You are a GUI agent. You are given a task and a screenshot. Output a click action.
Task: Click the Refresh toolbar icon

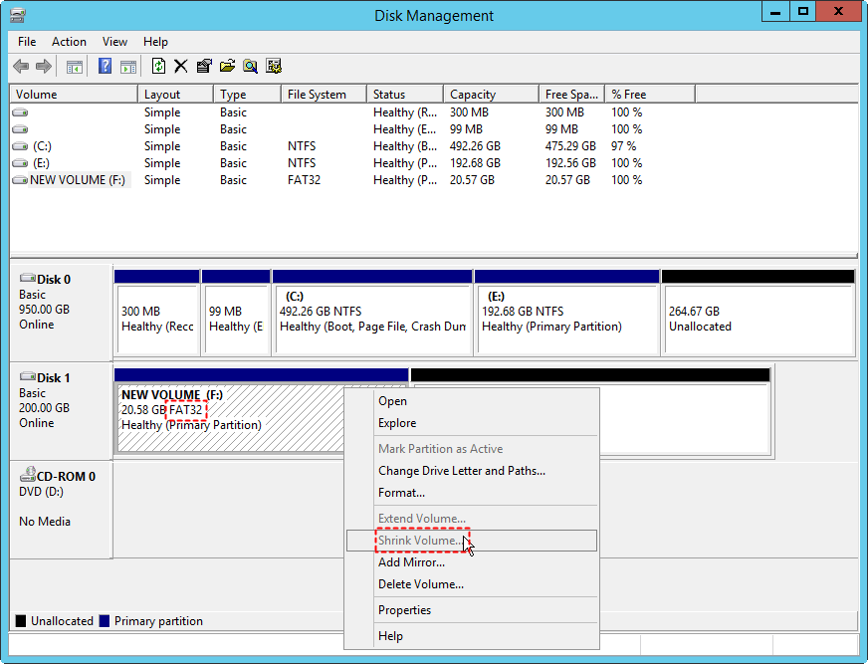158,67
